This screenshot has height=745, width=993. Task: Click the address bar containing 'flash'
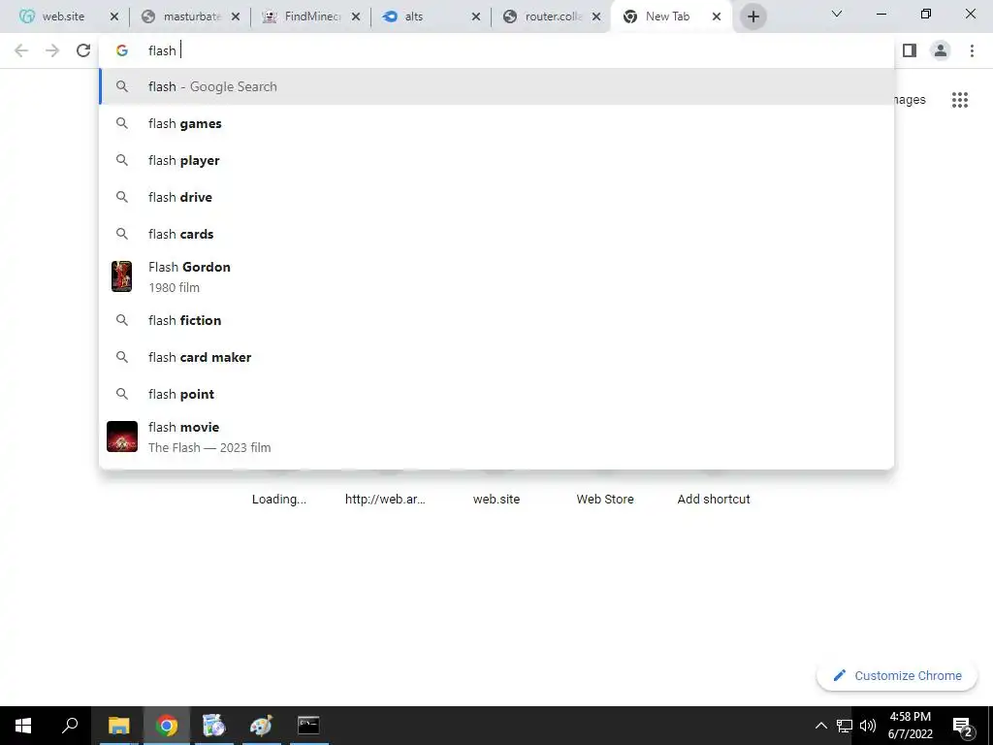point(496,50)
